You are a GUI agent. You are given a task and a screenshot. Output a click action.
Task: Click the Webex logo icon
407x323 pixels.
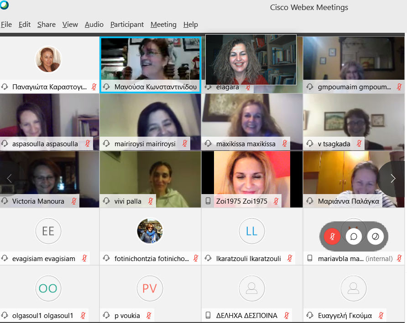point(4,5)
